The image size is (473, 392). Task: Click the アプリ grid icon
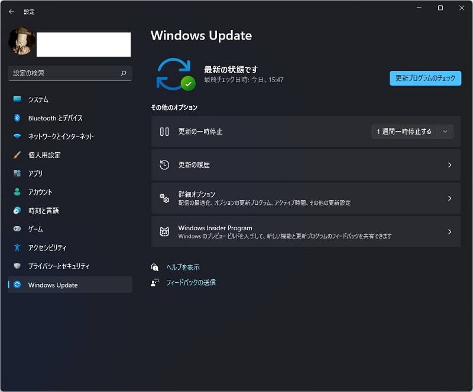click(x=17, y=173)
